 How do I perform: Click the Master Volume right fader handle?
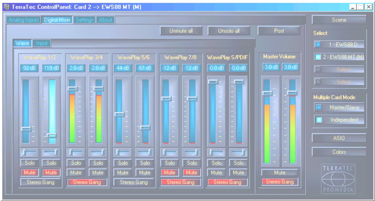pos(292,93)
